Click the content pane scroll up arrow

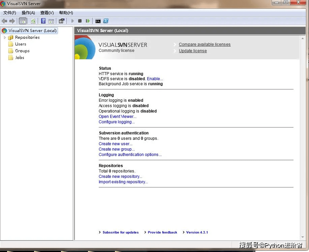[303, 38]
